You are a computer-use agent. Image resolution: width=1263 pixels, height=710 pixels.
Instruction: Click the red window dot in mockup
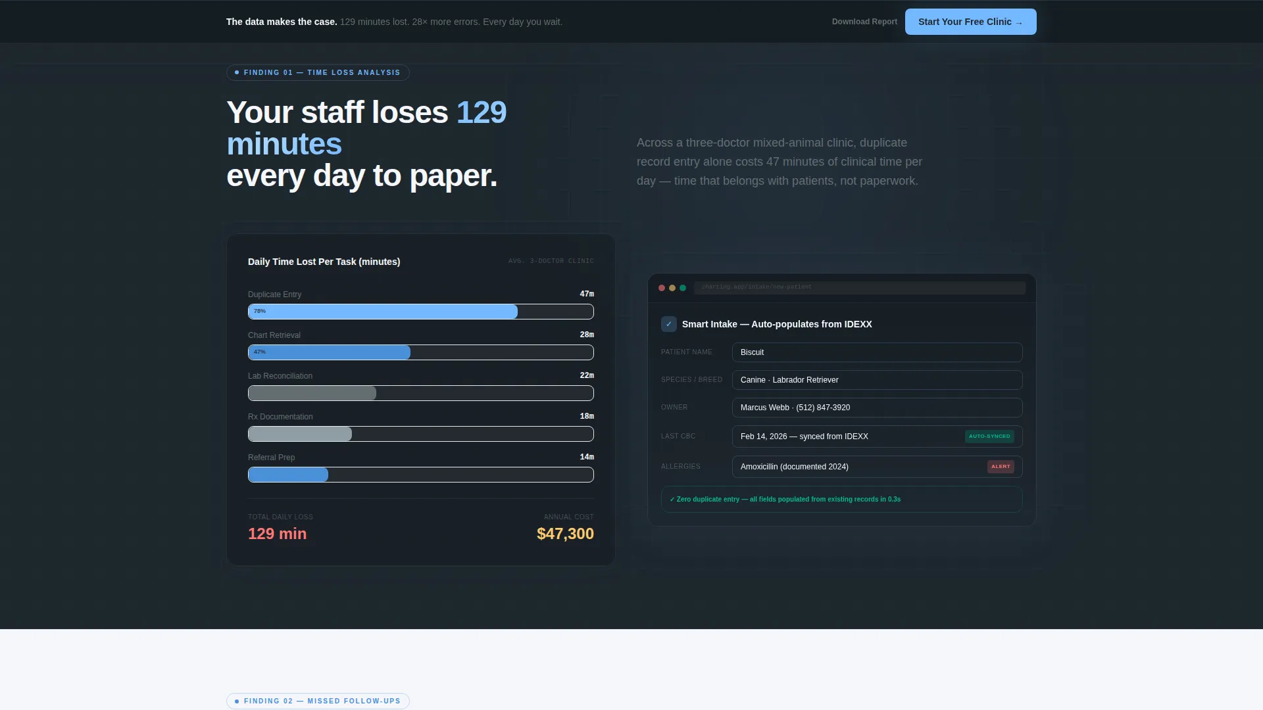pyautogui.click(x=662, y=288)
